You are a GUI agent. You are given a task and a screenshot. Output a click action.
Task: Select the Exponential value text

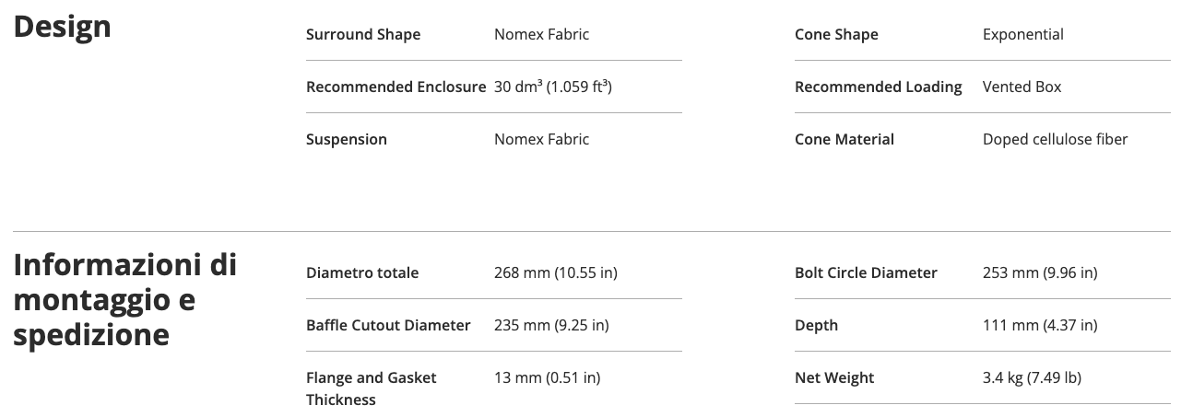[x=1022, y=35]
